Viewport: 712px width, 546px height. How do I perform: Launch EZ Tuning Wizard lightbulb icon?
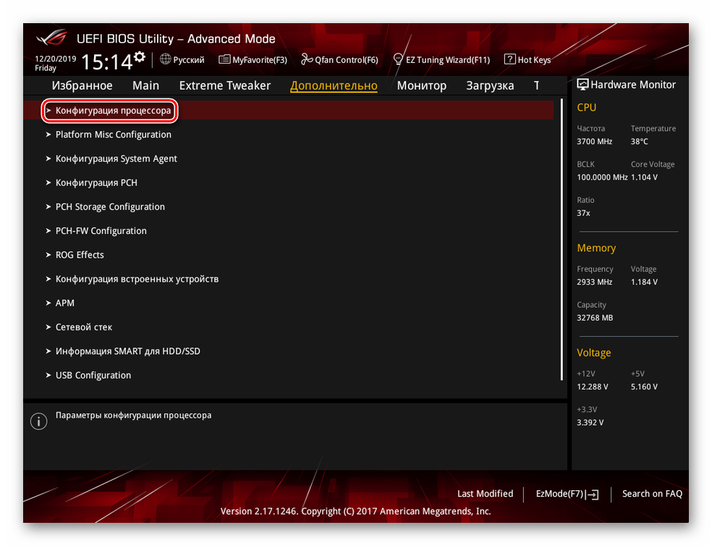coord(398,59)
